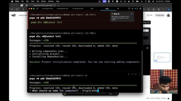Open Warp AI lightning bolt icon
Image resolution: width=181 pixels, height=101 pixels.
[132, 8]
